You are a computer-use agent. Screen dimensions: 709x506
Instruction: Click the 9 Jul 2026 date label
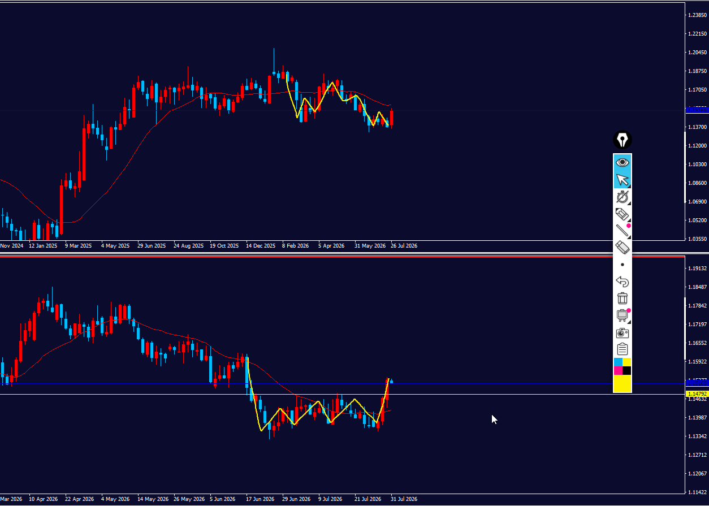330,499
